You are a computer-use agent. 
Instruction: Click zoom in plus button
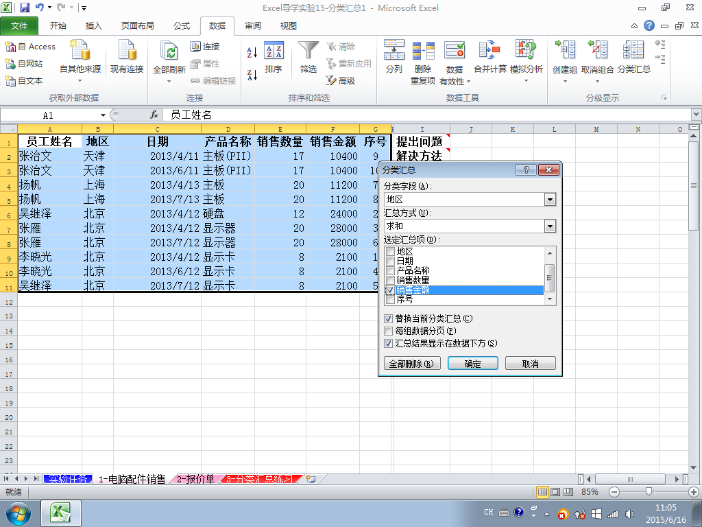[x=694, y=492]
